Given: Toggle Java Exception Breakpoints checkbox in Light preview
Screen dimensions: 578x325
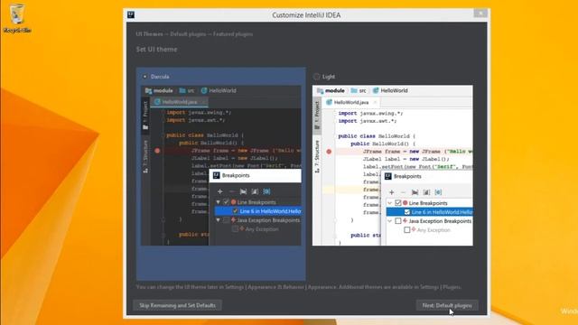Looking at the screenshot, I should tap(397, 220).
